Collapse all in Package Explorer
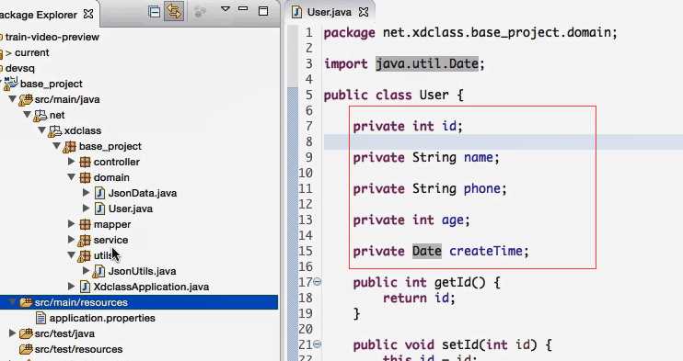The width and height of the screenshot is (683, 361). (154, 12)
